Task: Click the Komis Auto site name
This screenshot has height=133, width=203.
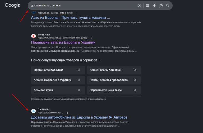Action: point(44,35)
